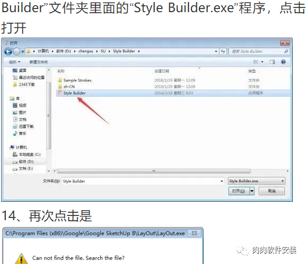306x264 pixels.
Task: Click the search magnifier icon
Action: coord(286,51)
